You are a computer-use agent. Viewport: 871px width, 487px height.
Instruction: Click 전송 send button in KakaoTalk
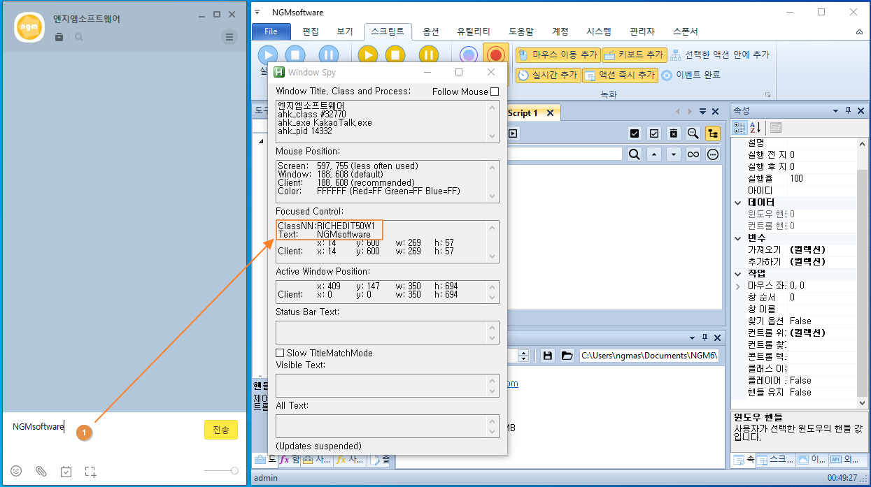221,430
